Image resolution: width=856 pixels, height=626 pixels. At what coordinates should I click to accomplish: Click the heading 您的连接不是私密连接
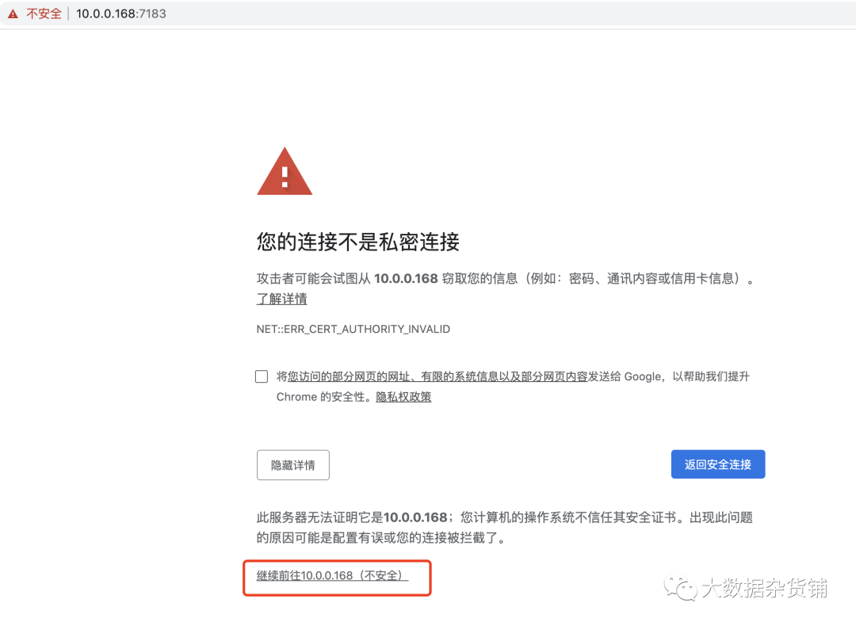tap(358, 242)
